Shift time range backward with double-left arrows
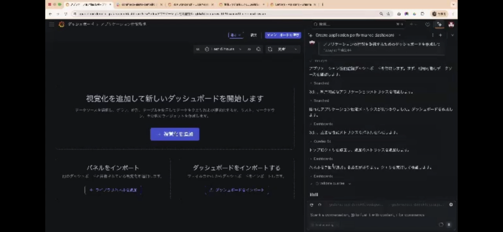Image resolution: width=503 pixels, height=232 pixels. click(198, 49)
